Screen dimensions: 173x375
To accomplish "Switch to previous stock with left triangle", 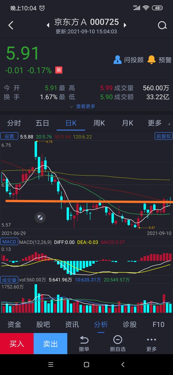I will (48, 25).
